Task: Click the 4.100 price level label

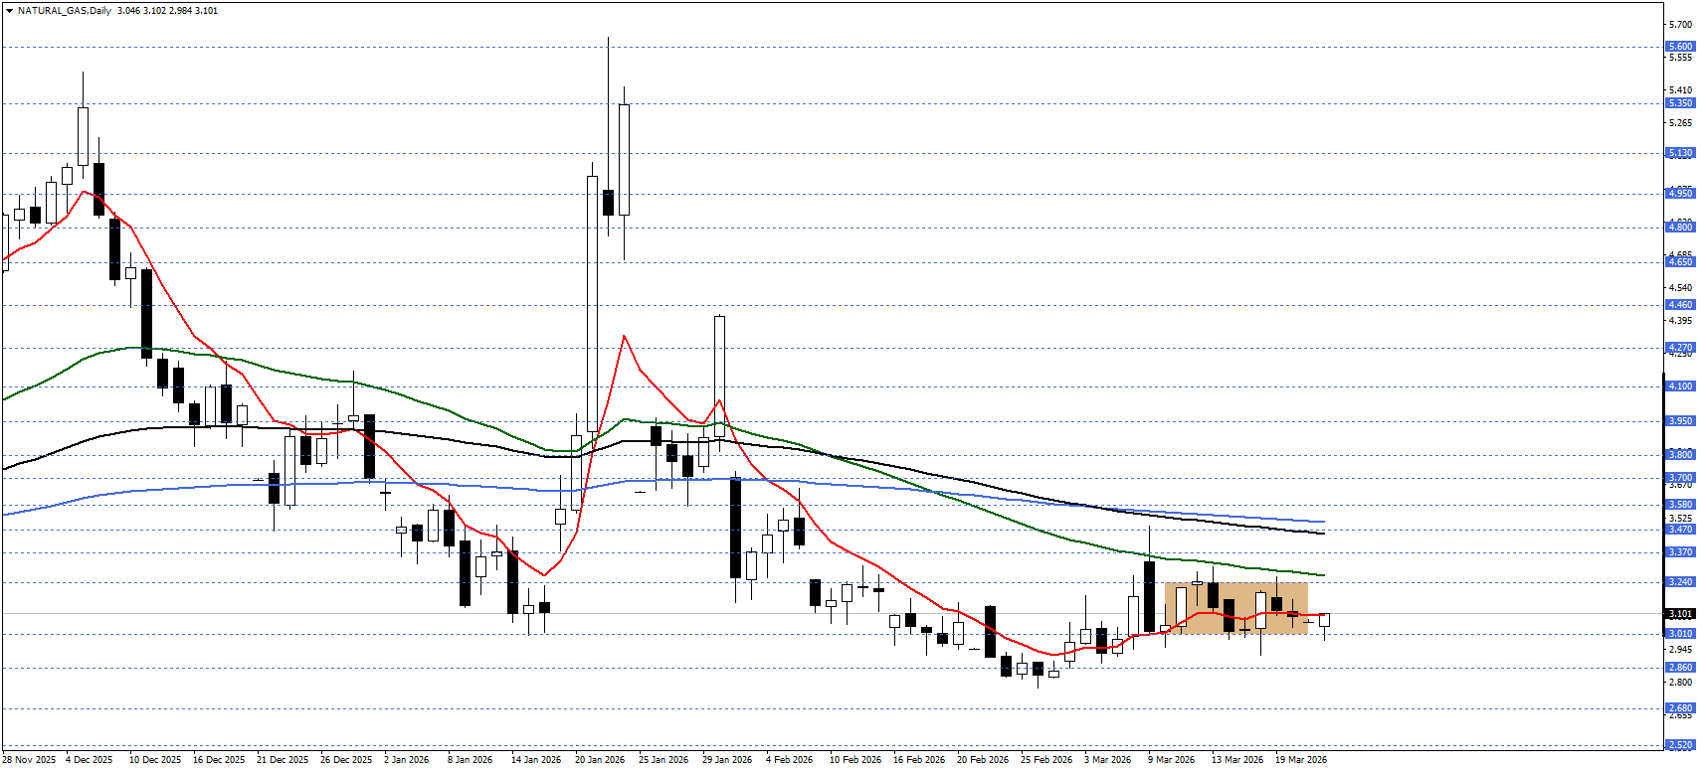Action: point(1679,386)
